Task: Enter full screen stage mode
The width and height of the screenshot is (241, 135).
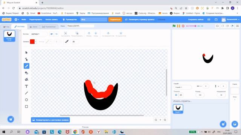Action: tap(238, 26)
